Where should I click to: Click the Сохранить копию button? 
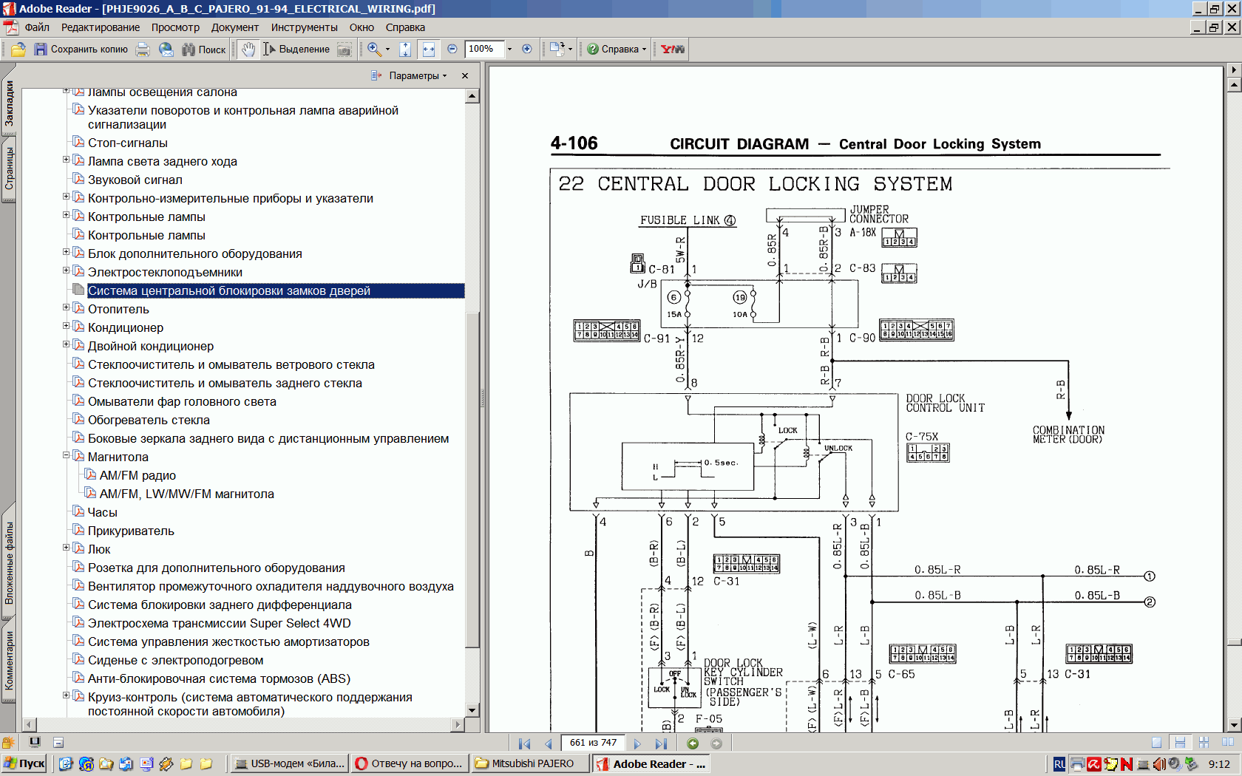(x=81, y=50)
